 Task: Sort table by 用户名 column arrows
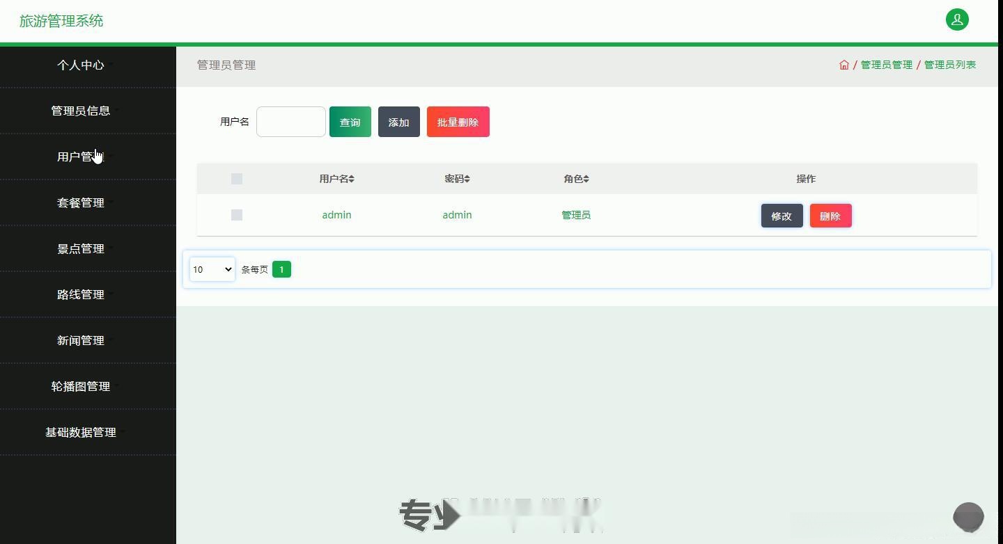[x=352, y=179]
